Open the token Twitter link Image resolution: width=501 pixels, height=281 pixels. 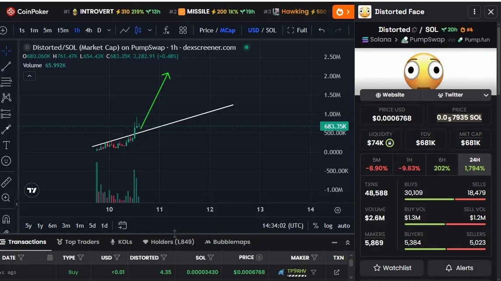450,95
